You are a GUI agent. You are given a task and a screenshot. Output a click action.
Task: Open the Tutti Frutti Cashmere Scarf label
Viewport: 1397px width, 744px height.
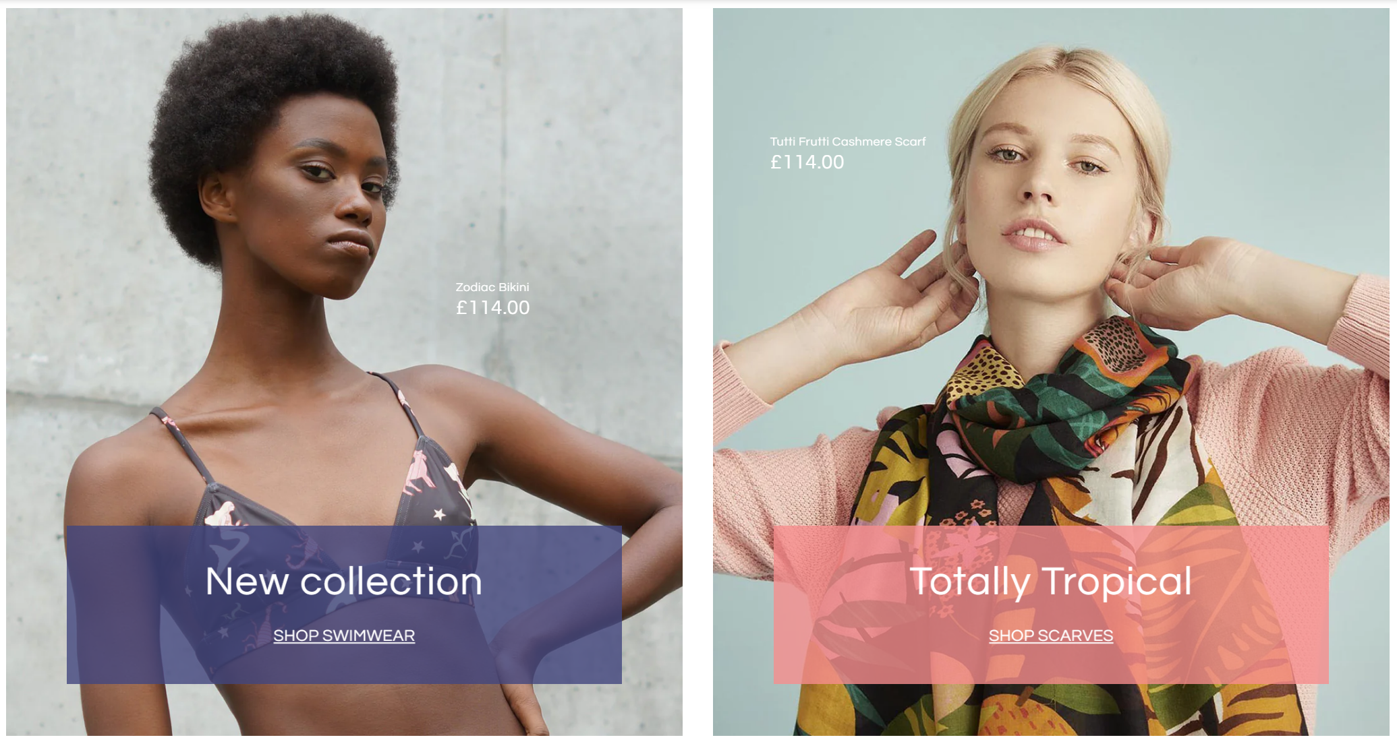[x=848, y=142]
